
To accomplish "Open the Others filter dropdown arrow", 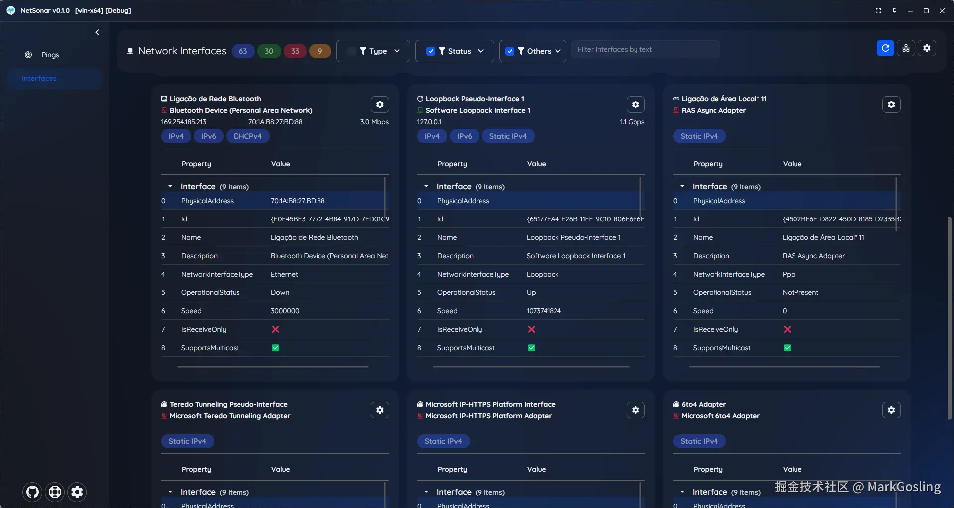I will (x=558, y=51).
